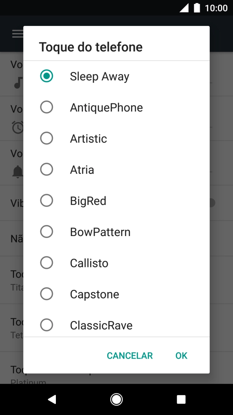
Task: Tap the Android home circle icon
Action: 116,399
